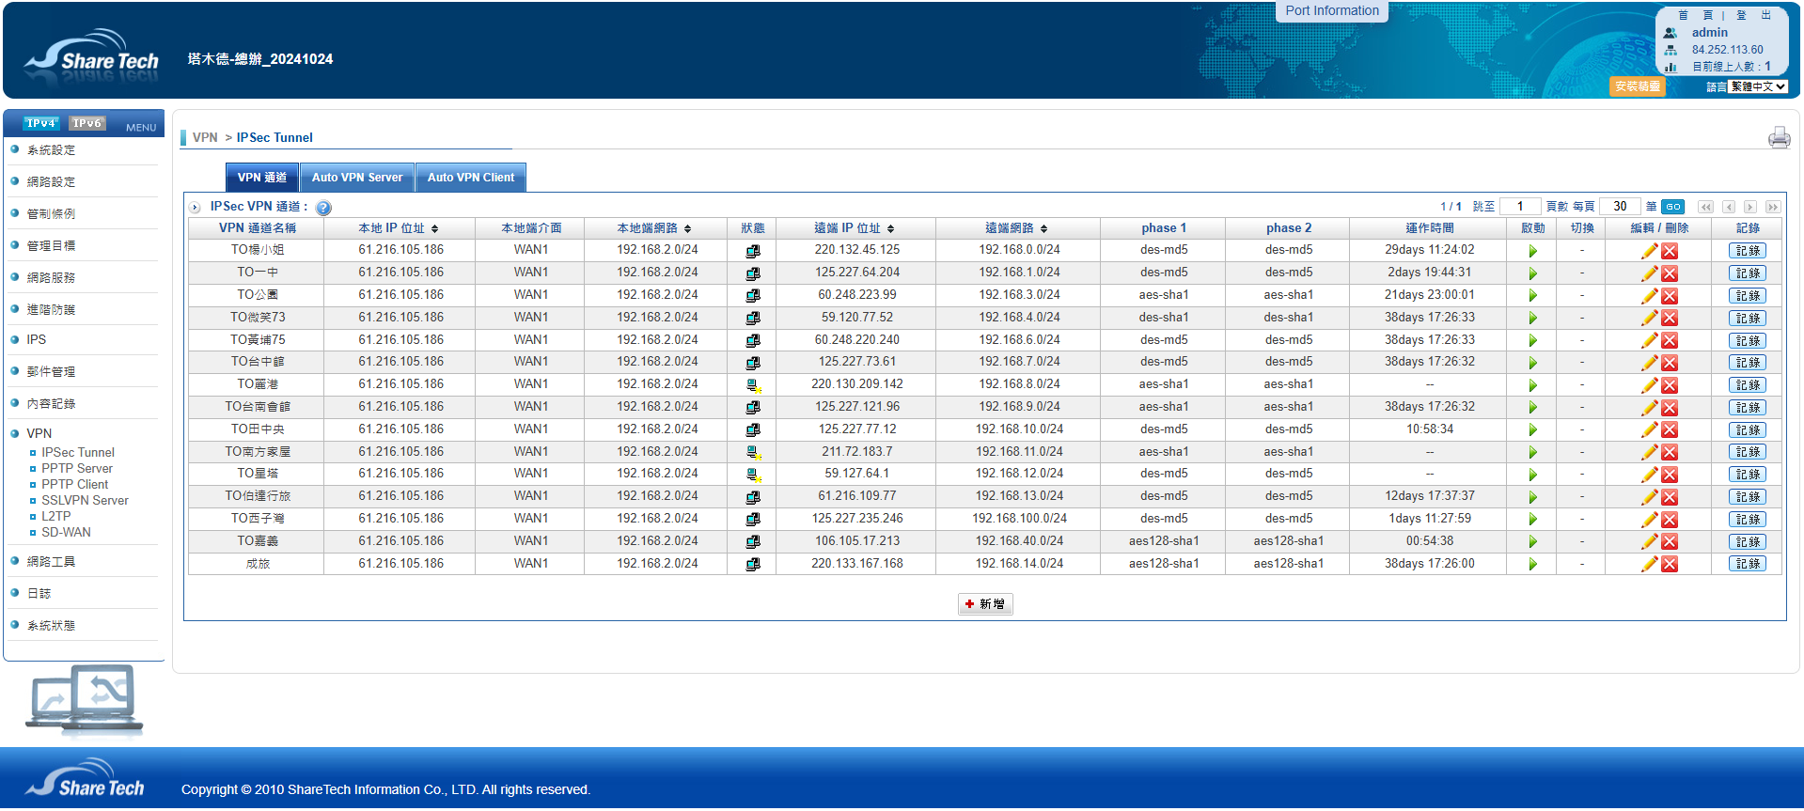
Task: Open the SD-WAN sidebar link
Action: click(x=66, y=533)
